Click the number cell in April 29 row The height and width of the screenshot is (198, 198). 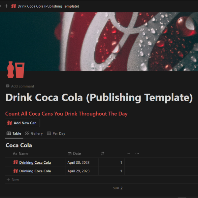coord(112,171)
